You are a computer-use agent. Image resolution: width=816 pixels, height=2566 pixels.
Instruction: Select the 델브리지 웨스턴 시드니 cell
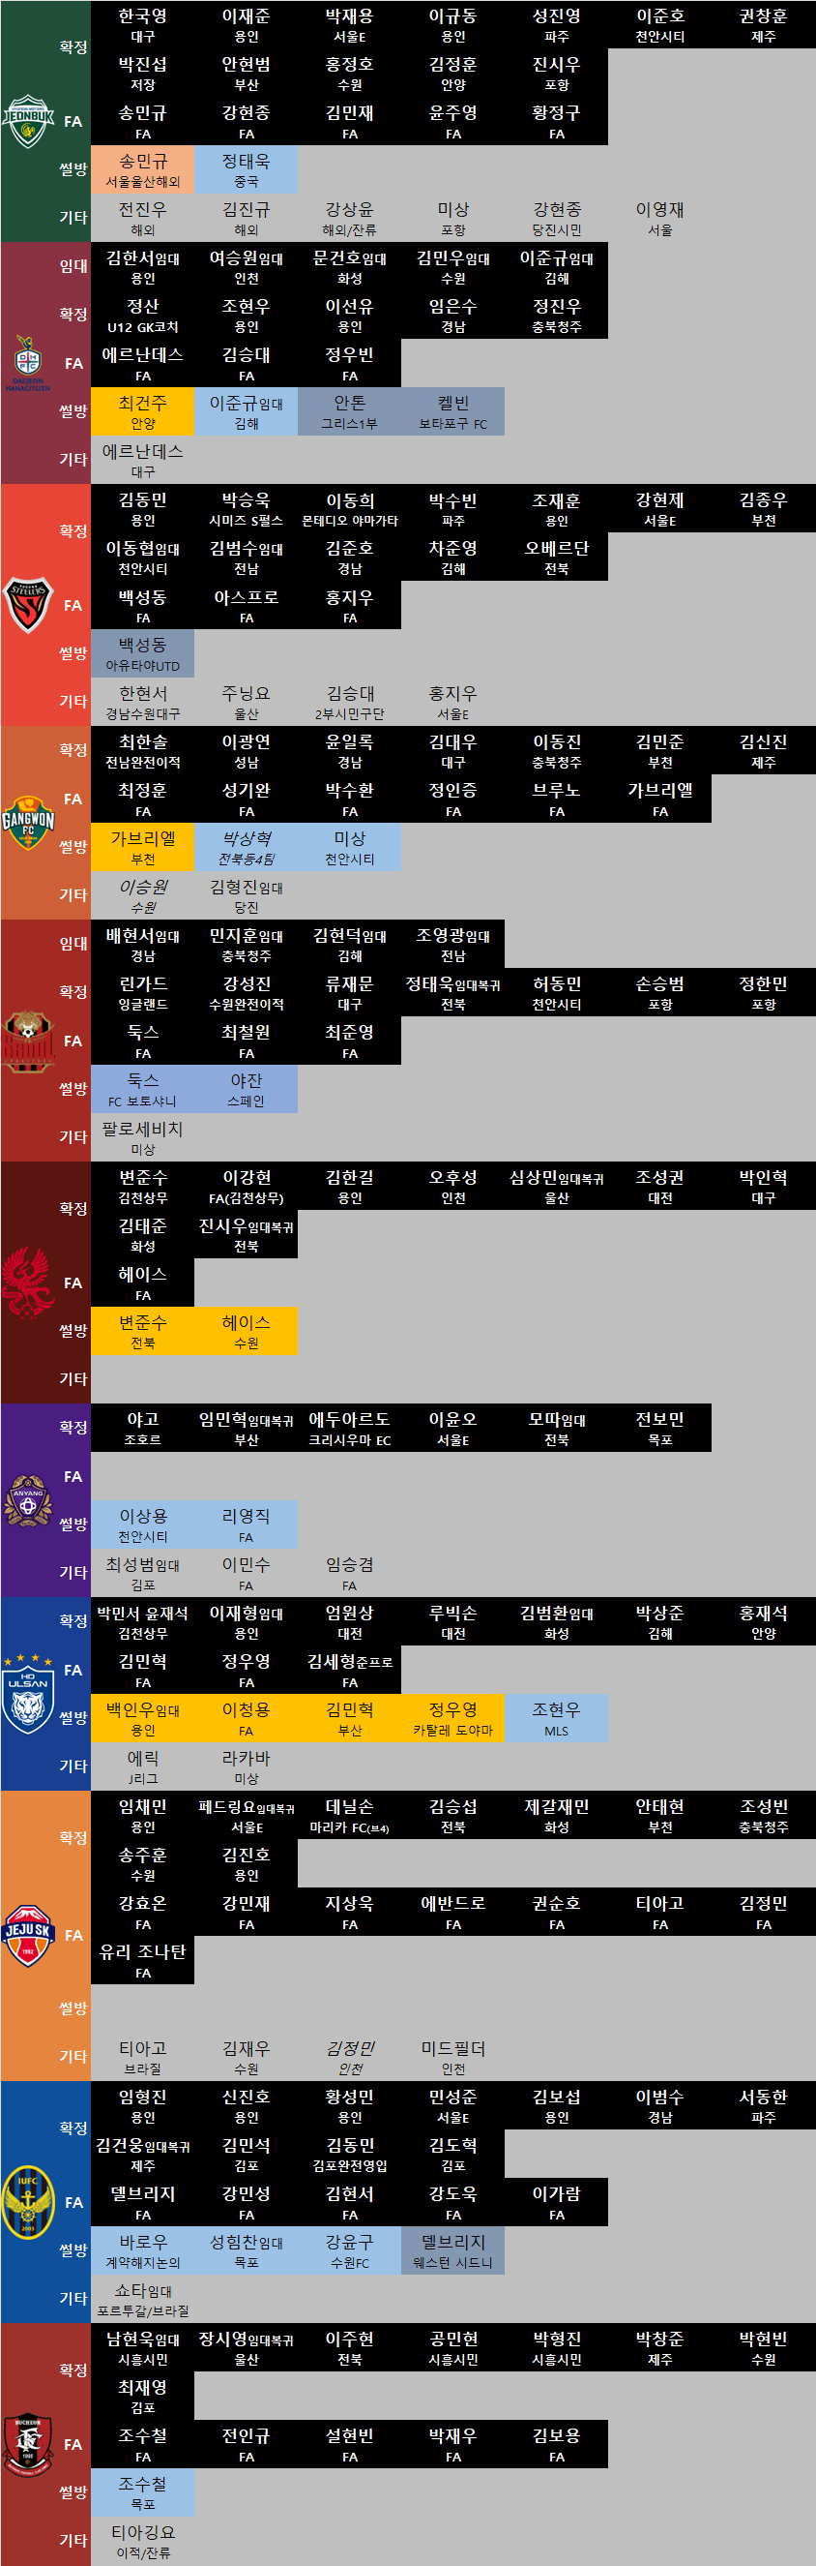click(x=452, y=2251)
